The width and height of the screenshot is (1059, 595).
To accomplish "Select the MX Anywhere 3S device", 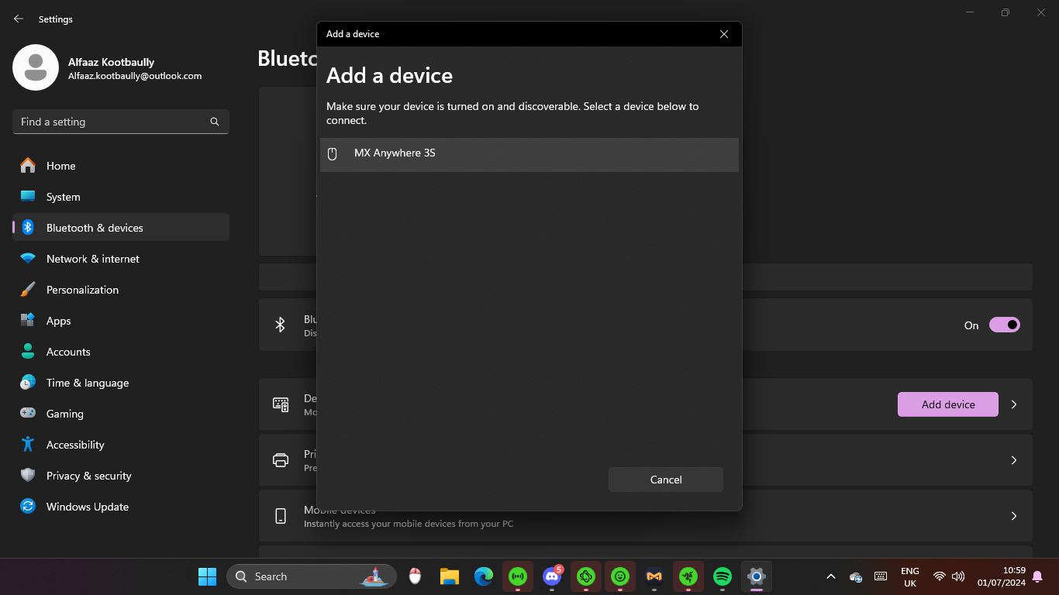I will [529, 154].
